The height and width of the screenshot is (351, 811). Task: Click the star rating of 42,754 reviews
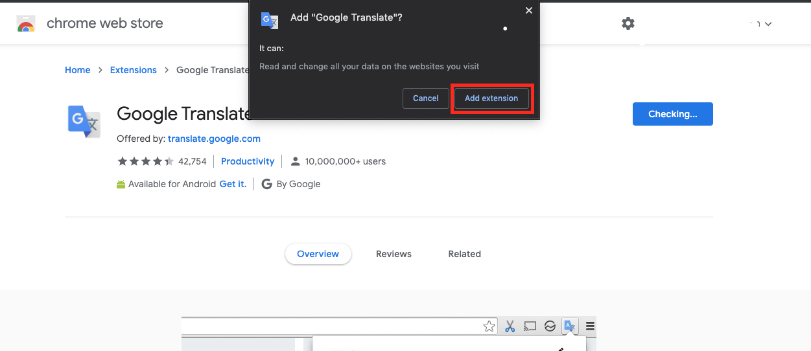pos(145,161)
